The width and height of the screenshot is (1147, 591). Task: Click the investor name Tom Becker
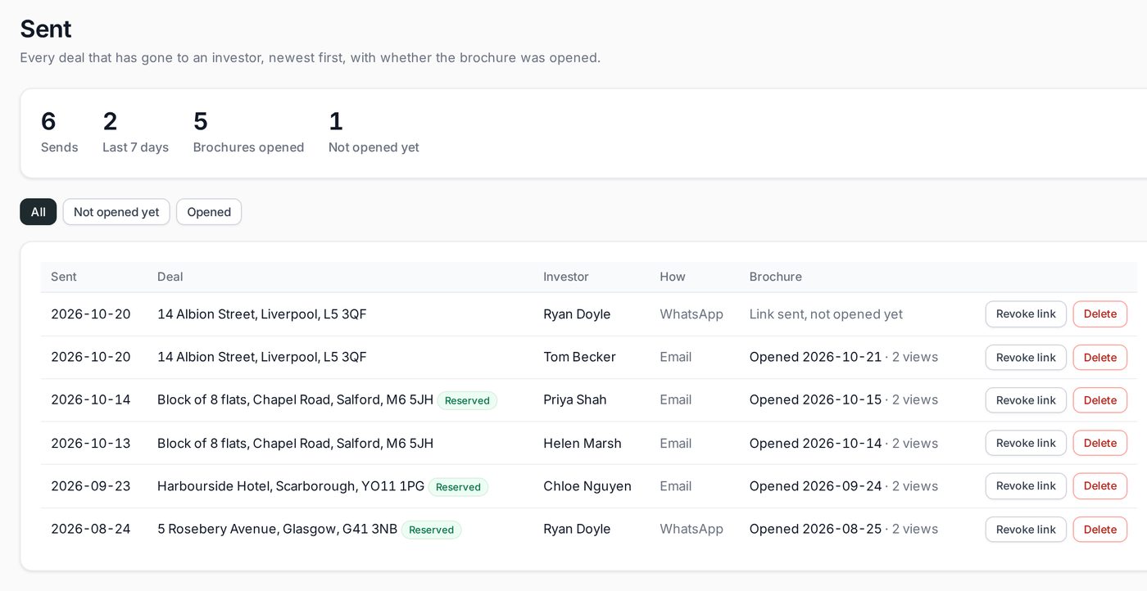(579, 357)
